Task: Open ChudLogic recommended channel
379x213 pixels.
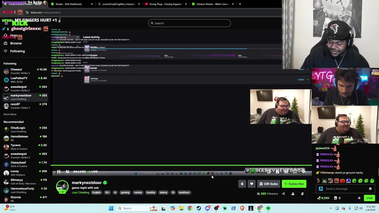Action: (x=25, y=130)
